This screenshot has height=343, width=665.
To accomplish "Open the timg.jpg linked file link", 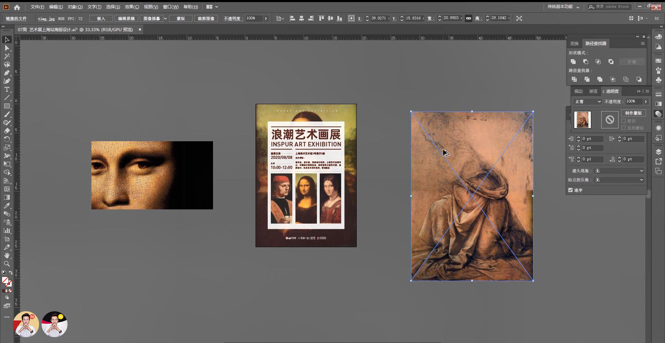I will (x=46, y=19).
